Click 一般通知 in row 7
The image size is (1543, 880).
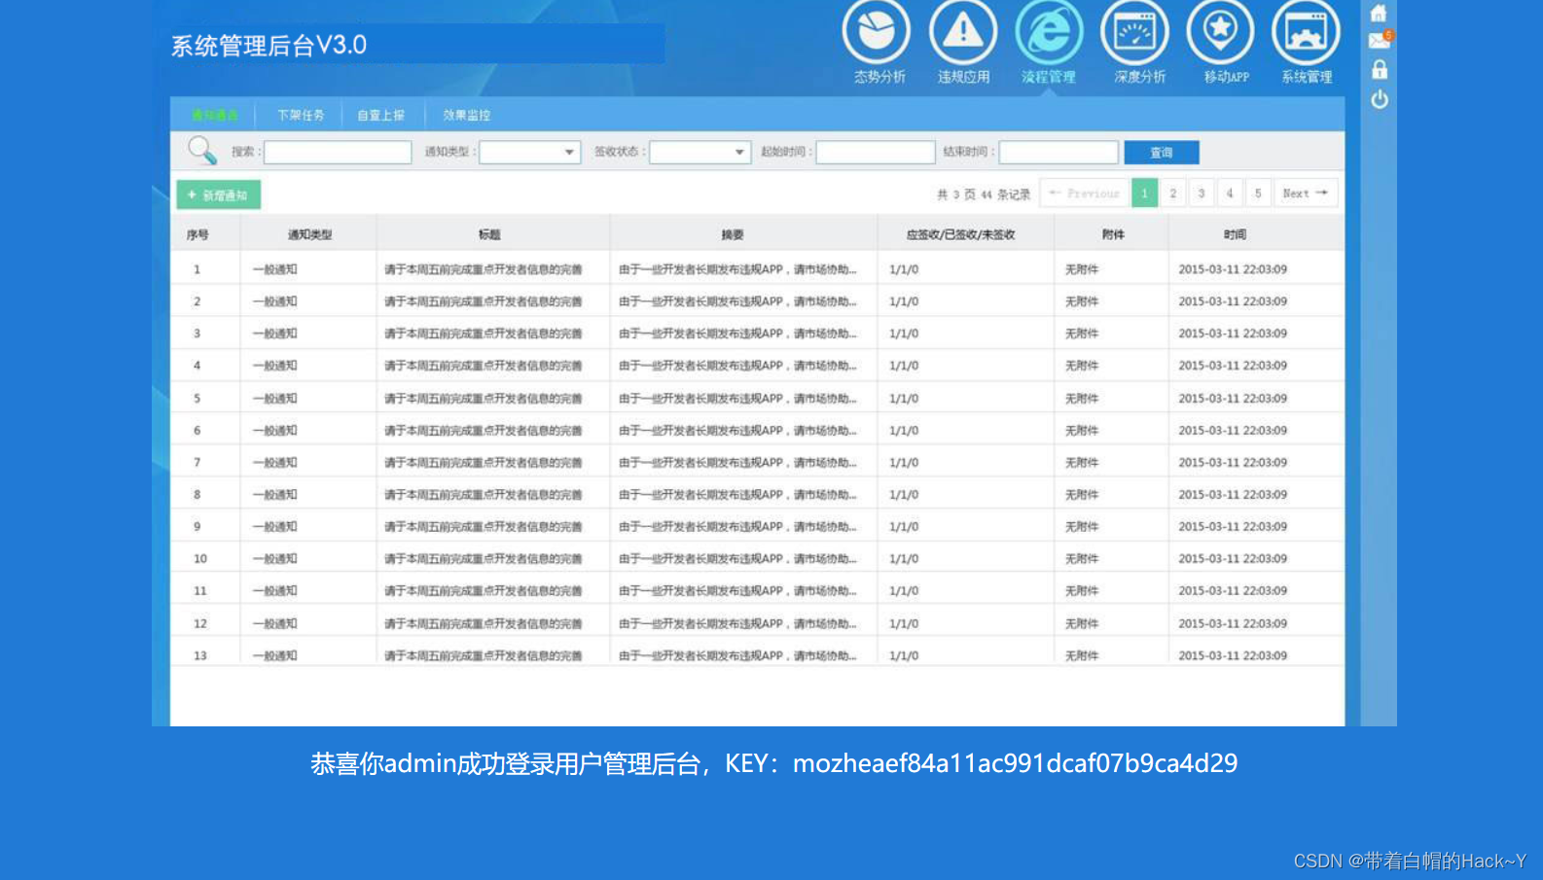click(275, 463)
